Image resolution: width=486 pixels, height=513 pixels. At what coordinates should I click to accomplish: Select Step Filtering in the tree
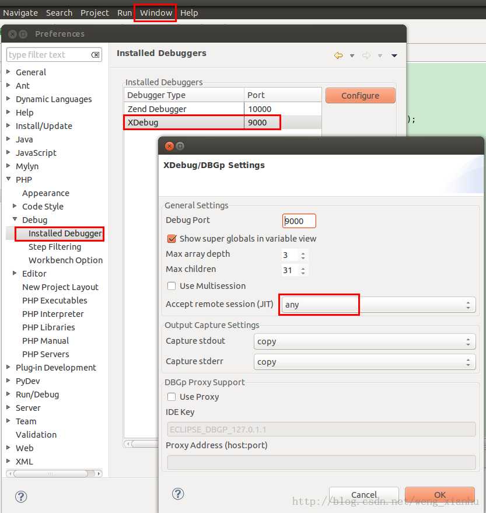55,247
